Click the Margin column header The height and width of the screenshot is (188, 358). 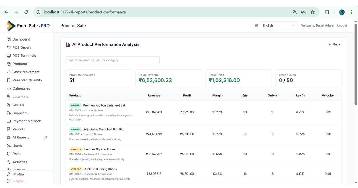tap(217, 95)
